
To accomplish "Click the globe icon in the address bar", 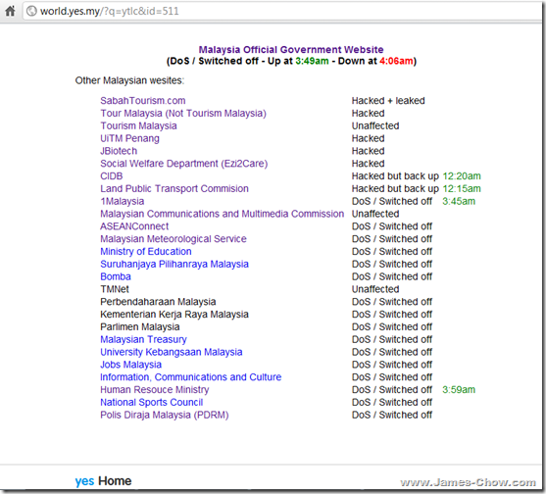I will 31,11.
